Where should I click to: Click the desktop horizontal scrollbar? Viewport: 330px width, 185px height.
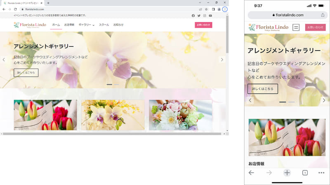pyautogui.click(x=112, y=134)
